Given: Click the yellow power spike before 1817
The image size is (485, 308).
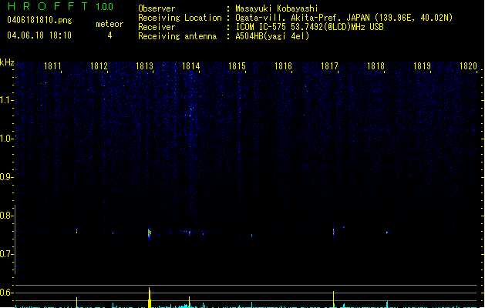Looking at the screenshot, I should [x=333, y=299].
